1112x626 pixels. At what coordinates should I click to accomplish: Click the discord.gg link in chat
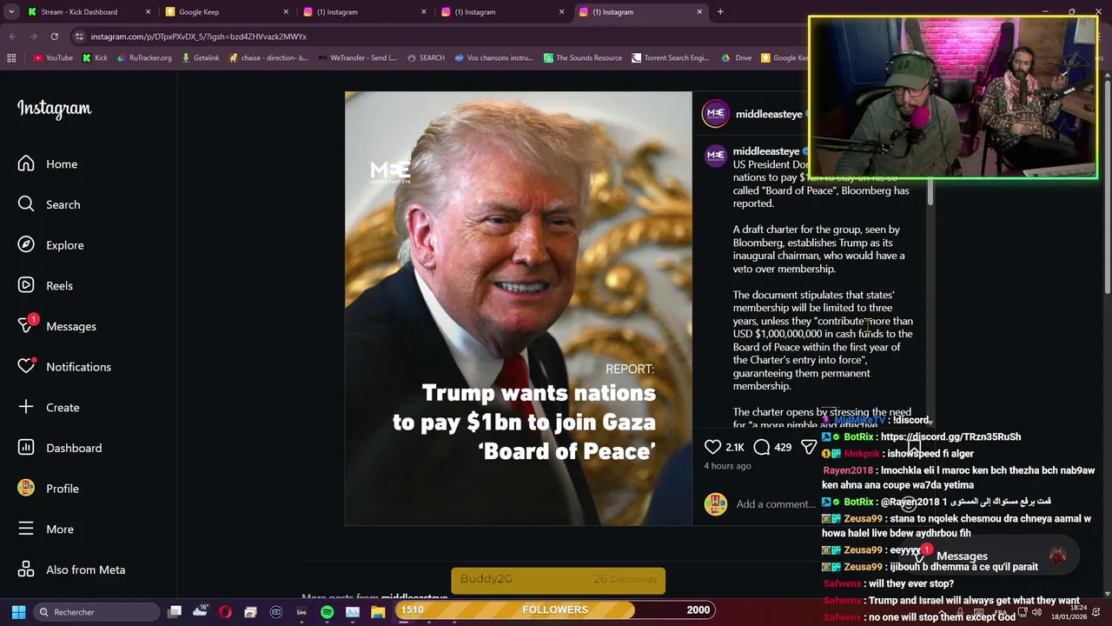click(950, 437)
